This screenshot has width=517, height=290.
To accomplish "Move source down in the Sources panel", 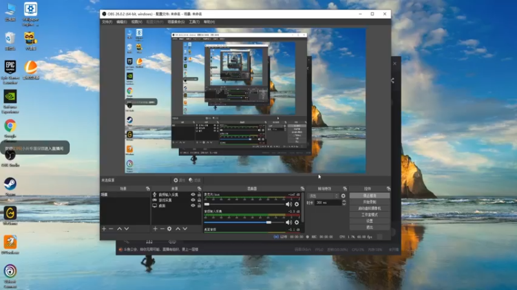I will (185, 229).
